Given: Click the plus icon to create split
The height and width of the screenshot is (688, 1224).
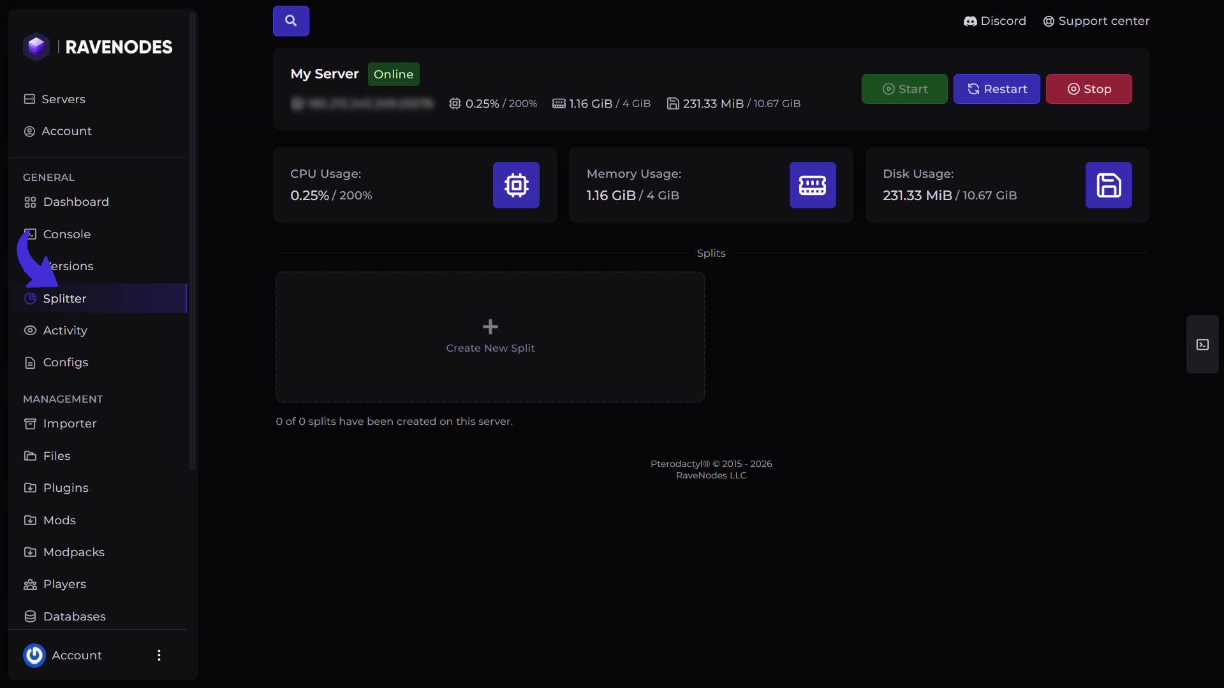Looking at the screenshot, I should [490, 327].
